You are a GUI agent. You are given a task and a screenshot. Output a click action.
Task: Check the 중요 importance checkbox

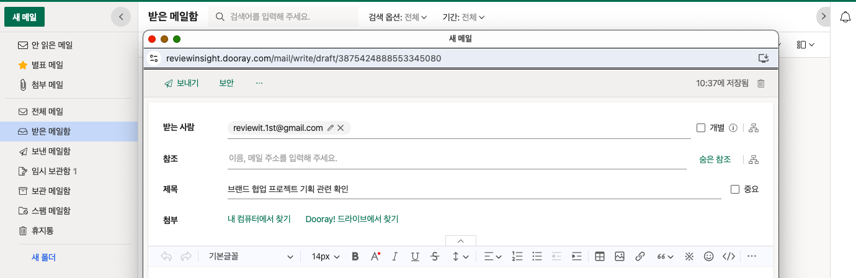tap(735, 189)
